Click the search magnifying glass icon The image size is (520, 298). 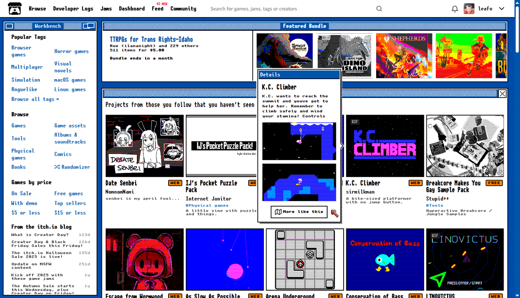(x=379, y=8)
